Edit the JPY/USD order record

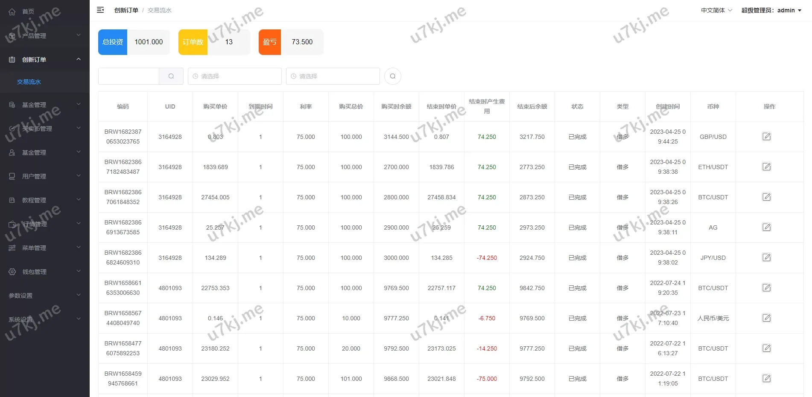tap(766, 258)
